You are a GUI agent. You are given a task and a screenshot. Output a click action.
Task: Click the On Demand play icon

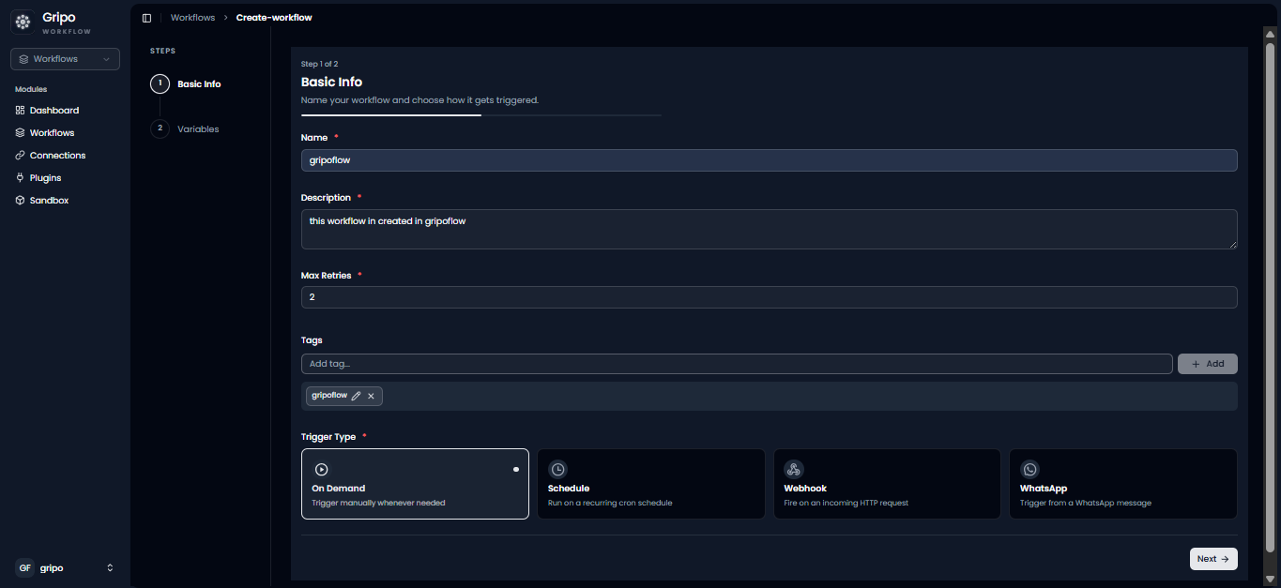click(x=322, y=469)
